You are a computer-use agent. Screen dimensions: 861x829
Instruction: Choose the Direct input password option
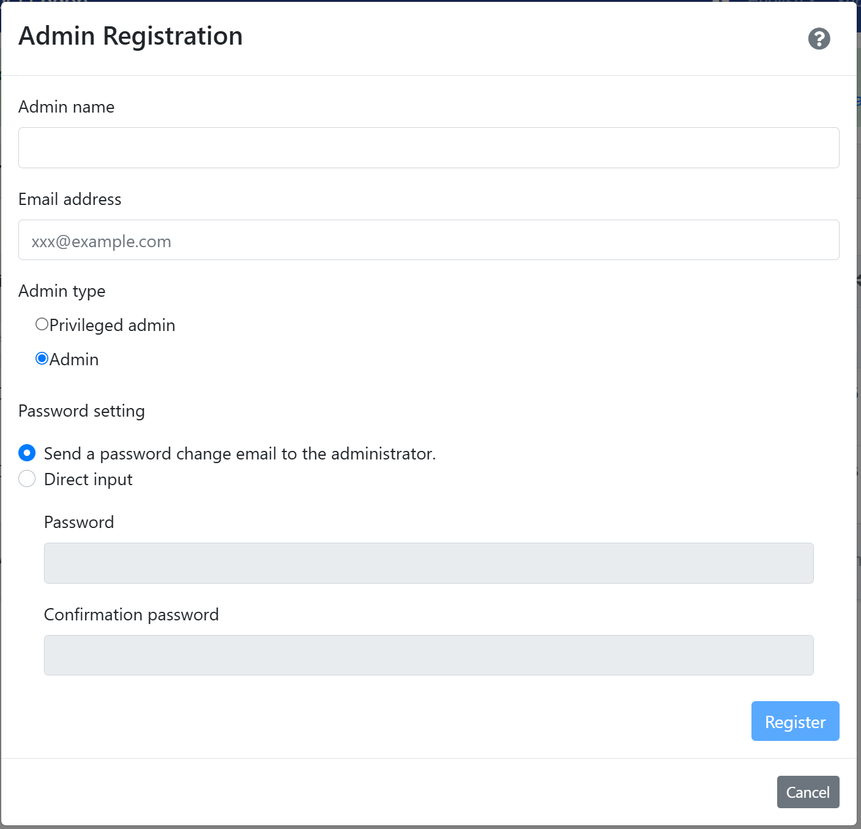[27, 478]
